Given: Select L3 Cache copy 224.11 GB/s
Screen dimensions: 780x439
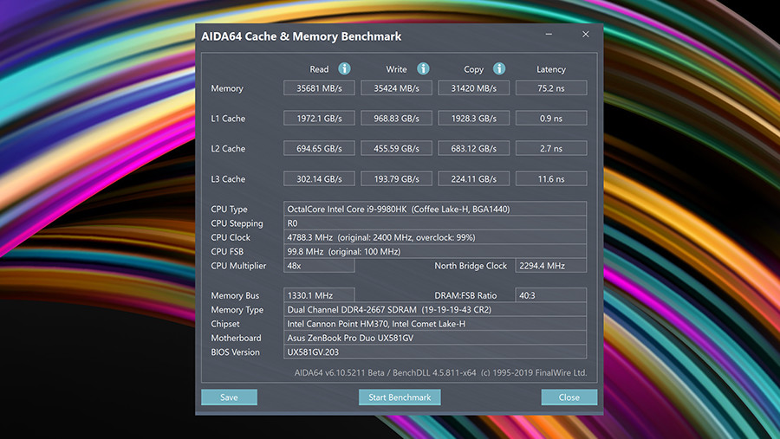Looking at the screenshot, I should [x=473, y=178].
